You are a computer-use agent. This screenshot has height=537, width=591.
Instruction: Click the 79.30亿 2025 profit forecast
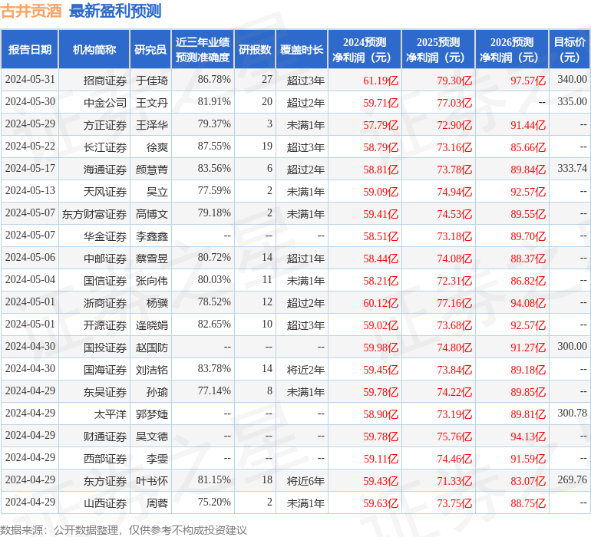point(454,81)
